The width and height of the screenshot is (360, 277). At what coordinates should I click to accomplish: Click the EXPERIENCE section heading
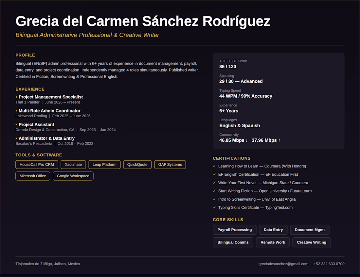click(x=30, y=89)
